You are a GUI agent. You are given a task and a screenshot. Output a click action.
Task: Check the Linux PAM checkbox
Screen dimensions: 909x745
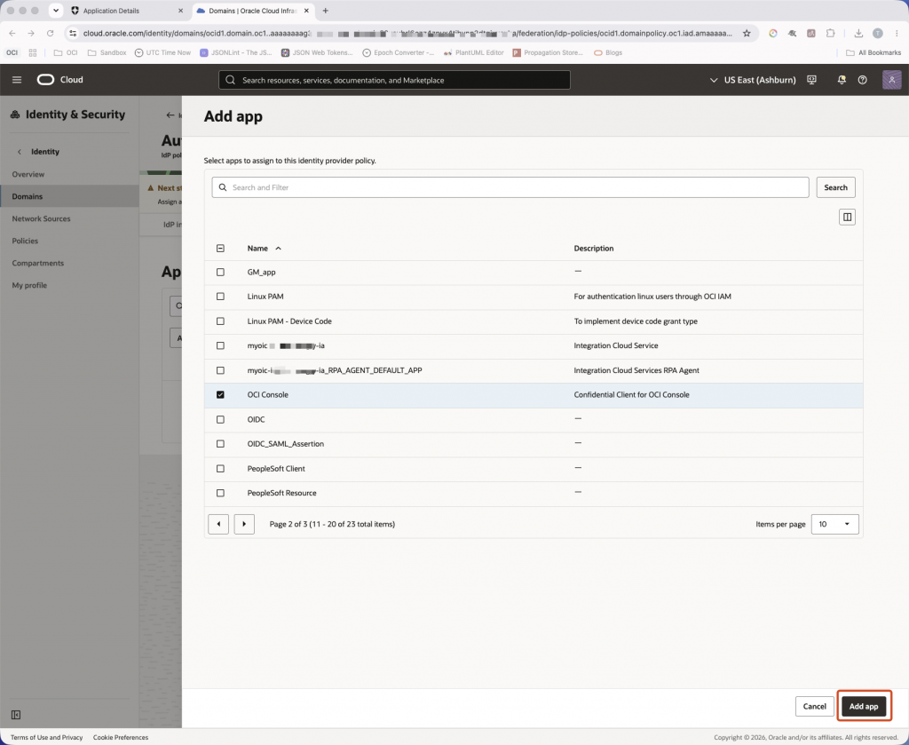[220, 297]
